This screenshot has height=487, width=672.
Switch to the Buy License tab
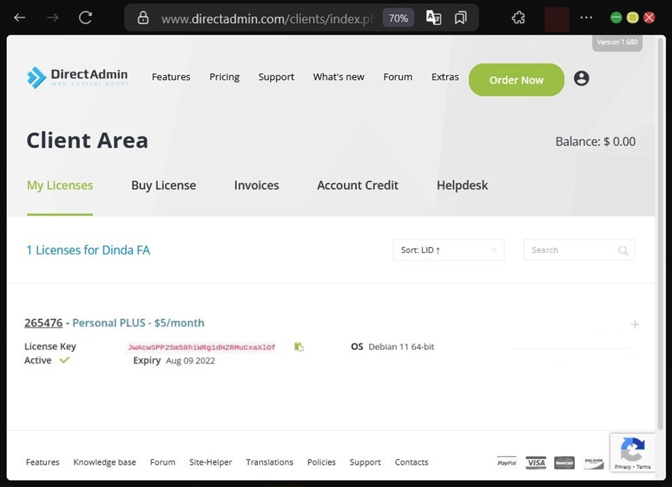tap(164, 185)
